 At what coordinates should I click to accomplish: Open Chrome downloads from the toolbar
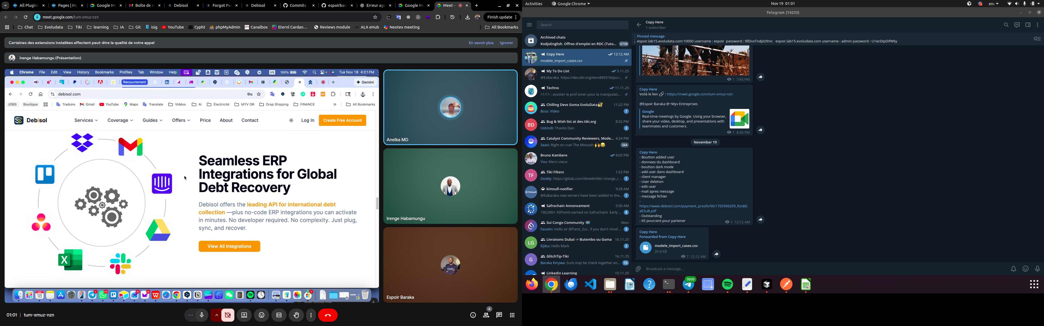(x=467, y=17)
